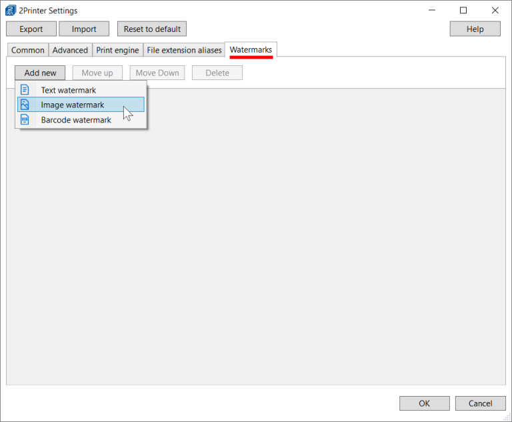Open Help for 2Printer Settings
The width and height of the screenshot is (512, 422).
point(475,29)
